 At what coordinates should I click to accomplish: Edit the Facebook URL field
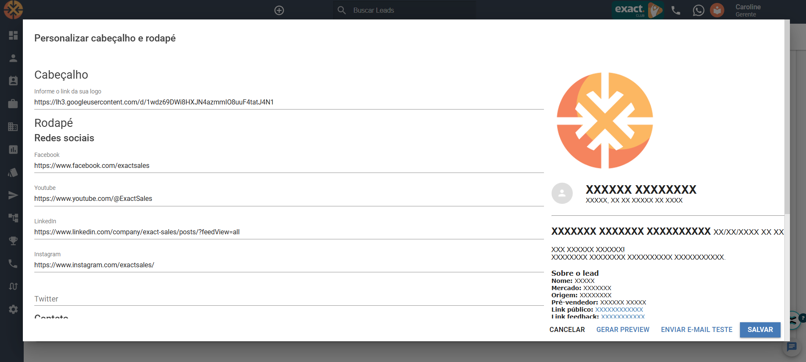(289, 165)
